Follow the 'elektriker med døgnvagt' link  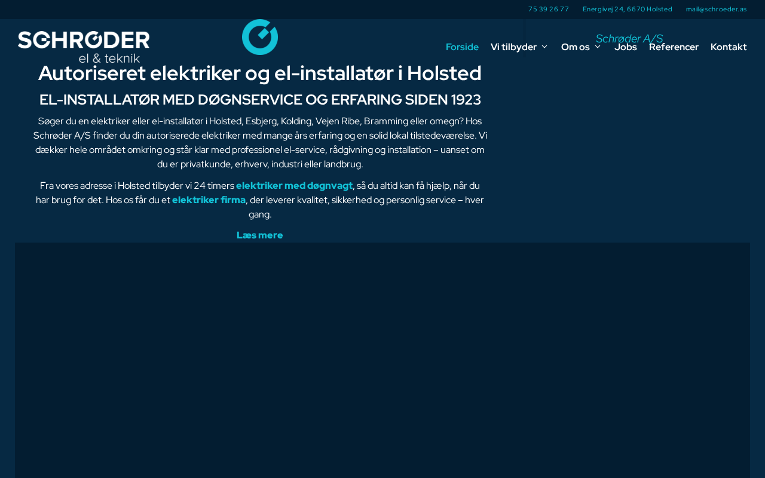click(295, 185)
